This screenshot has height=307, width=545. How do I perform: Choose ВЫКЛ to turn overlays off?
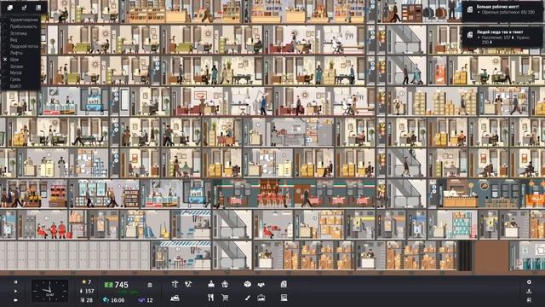(x=15, y=86)
